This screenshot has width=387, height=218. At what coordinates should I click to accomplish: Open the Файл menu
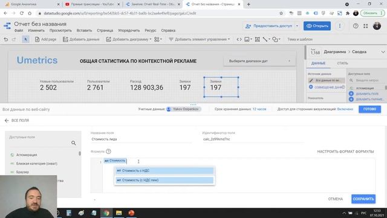(19, 30)
